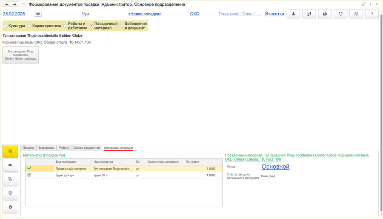Image resolution: width=383 pixels, height=219 pixels.
Task: Select the Добавление в документ radio option
Action: click(x=133, y=26)
